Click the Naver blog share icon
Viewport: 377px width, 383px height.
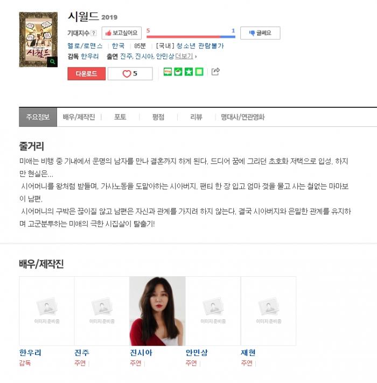167,72
